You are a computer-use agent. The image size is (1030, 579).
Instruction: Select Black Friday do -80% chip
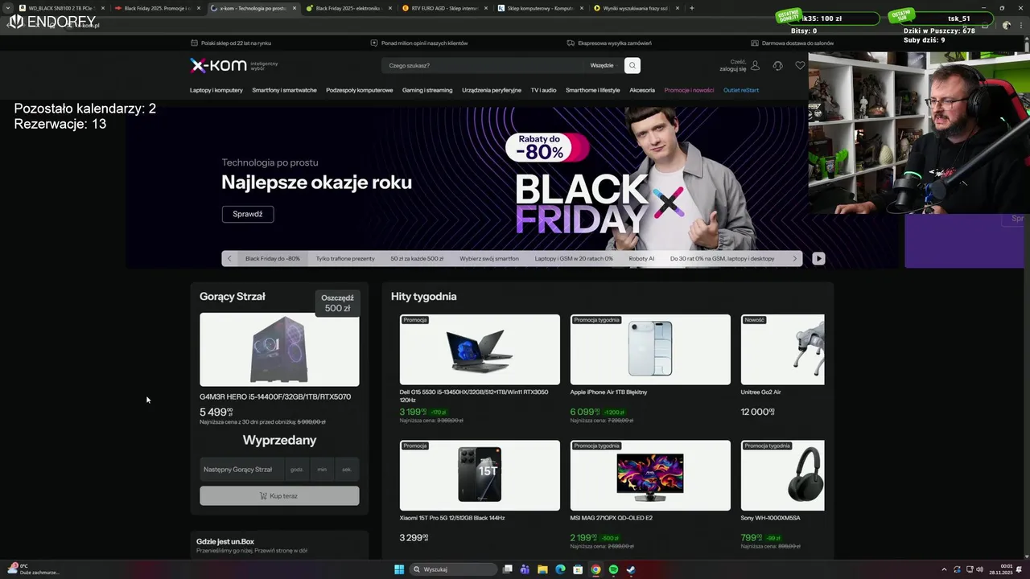pos(273,258)
